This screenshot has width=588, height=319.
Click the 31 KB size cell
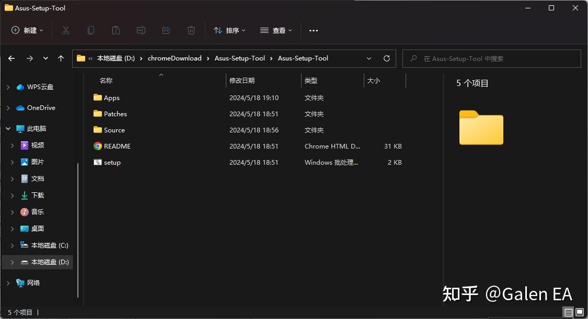(x=393, y=146)
